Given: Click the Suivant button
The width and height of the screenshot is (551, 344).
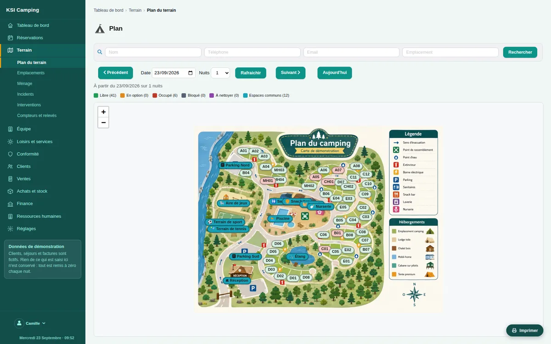Looking at the screenshot, I should [291, 72].
